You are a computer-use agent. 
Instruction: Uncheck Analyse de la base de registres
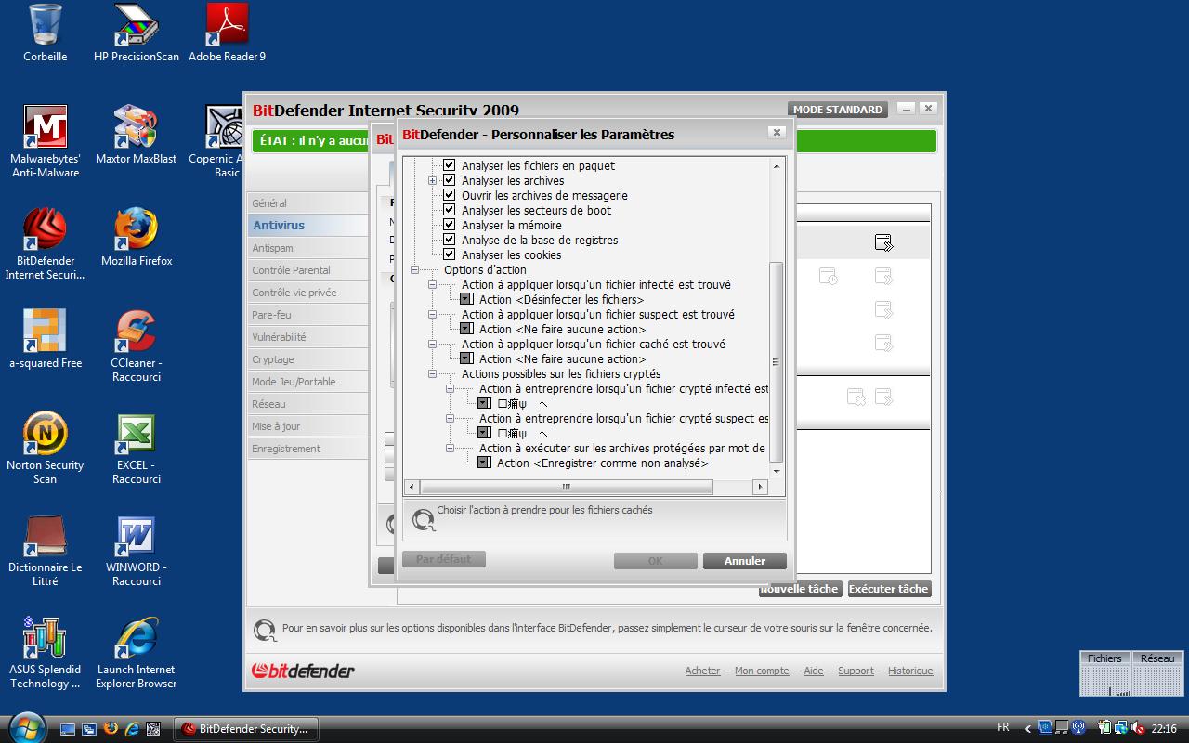point(450,240)
